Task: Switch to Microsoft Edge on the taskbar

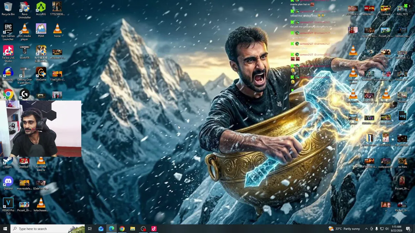Action: tap(111, 229)
